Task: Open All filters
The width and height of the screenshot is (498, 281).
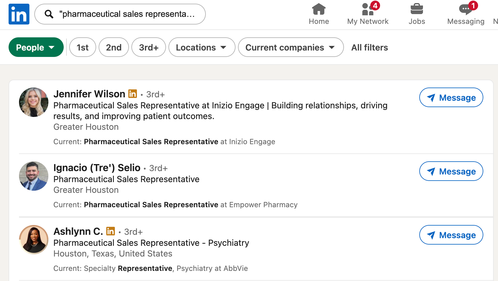Action: pos(369,47)
